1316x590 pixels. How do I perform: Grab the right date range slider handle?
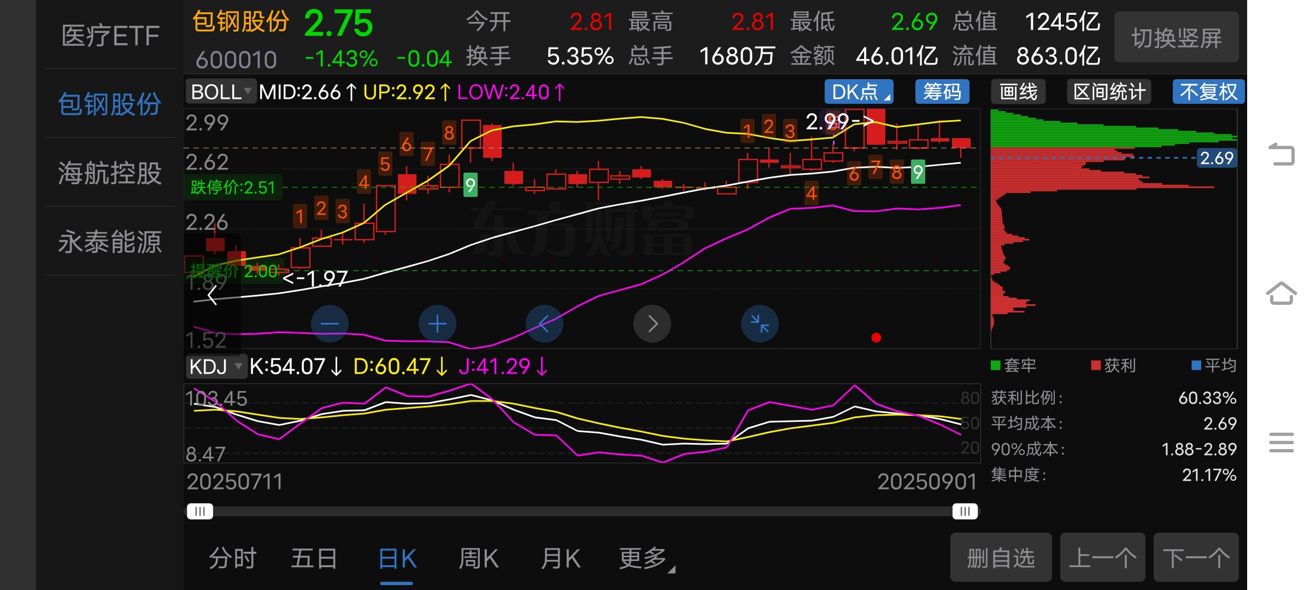pyautogui.click(x=965, y=511)
